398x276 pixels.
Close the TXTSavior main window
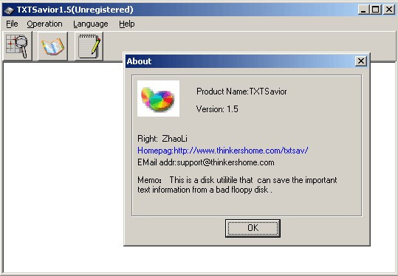[388, 10]
